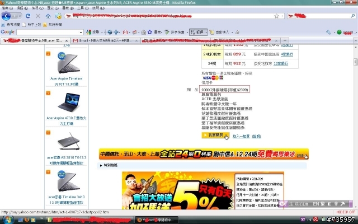Screen dimensions: 358x224
Task: Open the Windows Start orb
Action: [x=7, y=220]
